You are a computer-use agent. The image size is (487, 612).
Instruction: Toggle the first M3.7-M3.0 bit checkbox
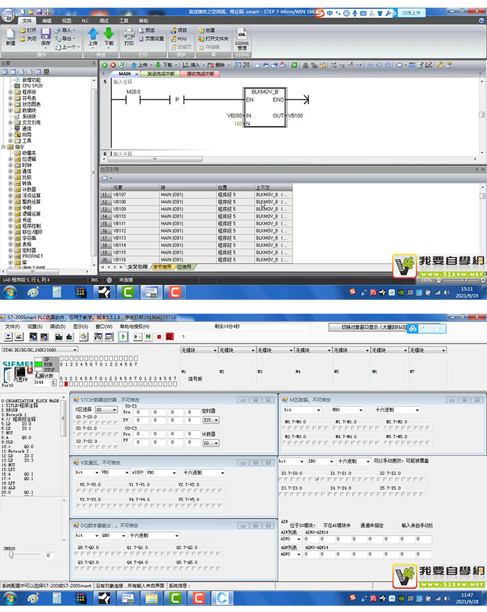(x=285, y=442)
